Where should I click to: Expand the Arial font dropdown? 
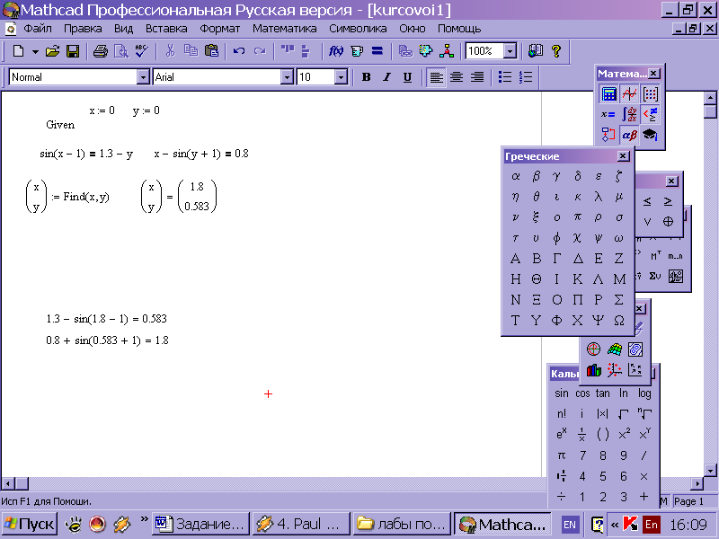pos(287,77)
